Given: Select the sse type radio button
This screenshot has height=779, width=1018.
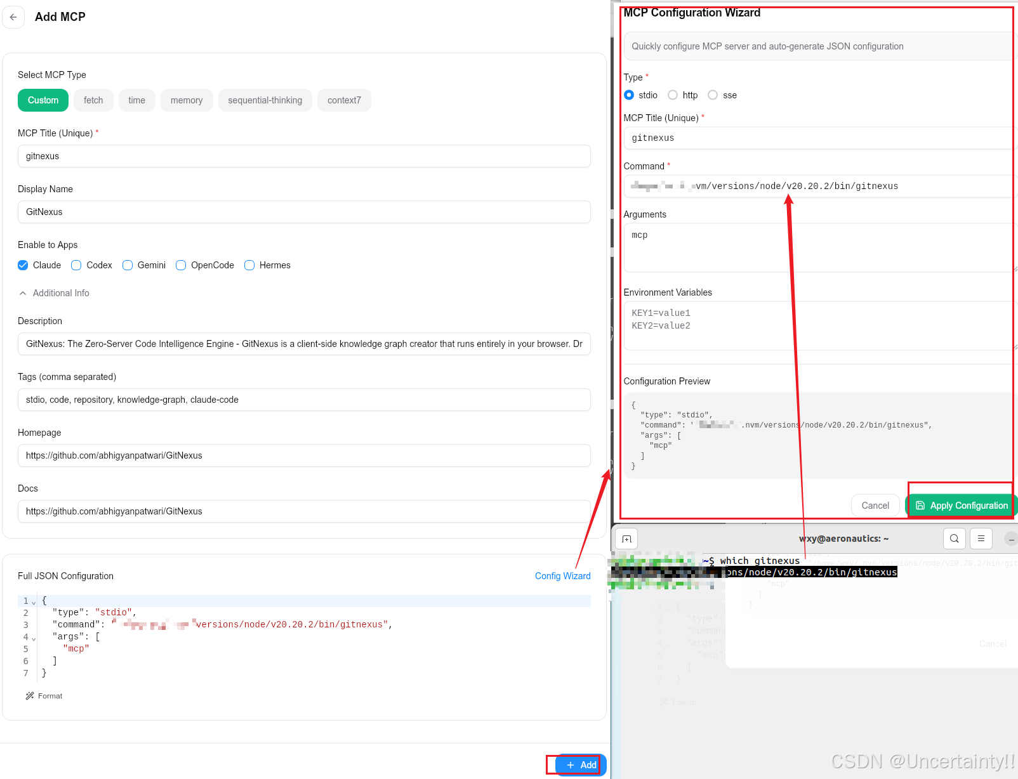Looking at the screenshot, I should pos(713,95).
